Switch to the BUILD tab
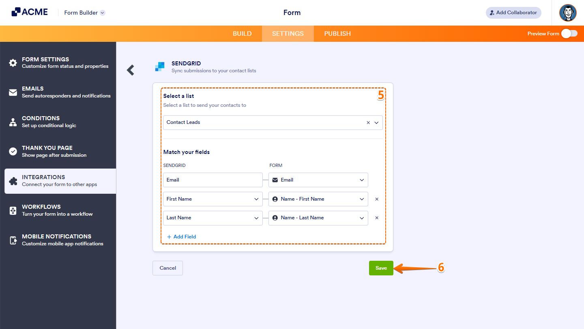The height and width of the screenshot is (329, 584). [242, 34]
